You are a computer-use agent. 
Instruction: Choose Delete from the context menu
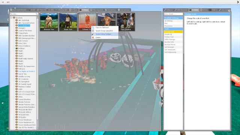[x=105, y=37]
